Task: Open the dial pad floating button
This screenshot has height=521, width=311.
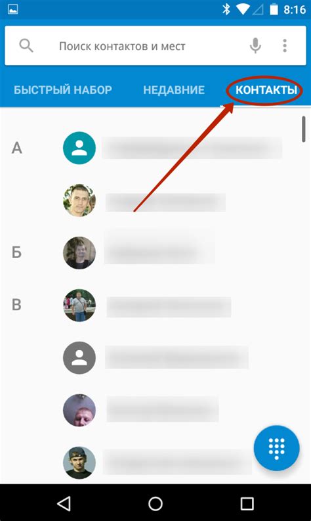Action: 276,448
